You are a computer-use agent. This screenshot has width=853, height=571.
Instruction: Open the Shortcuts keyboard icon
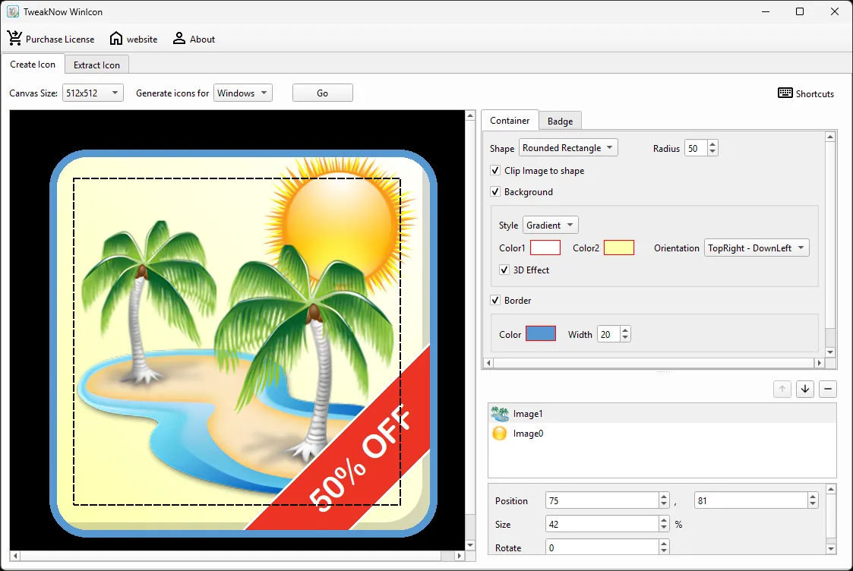pos(785,93)
